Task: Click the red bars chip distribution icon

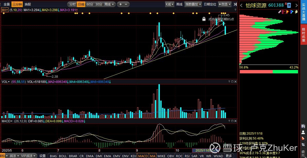Action: pos(284,12)
